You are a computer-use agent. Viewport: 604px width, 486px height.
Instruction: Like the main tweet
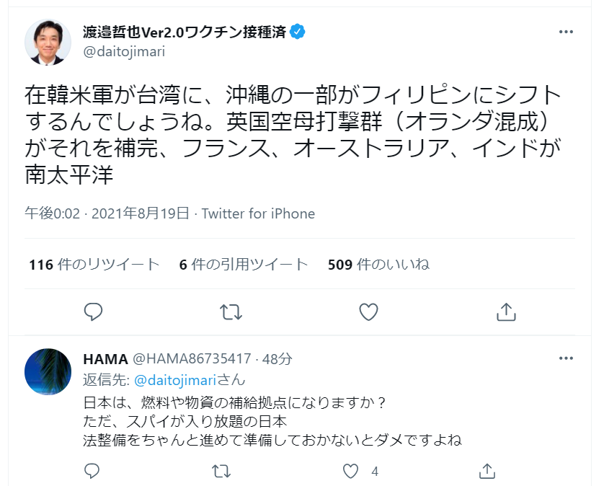[368, 312]
